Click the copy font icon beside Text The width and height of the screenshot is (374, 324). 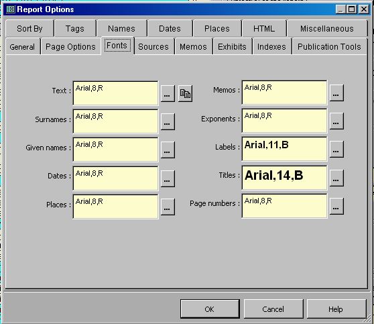coord(185,93)
